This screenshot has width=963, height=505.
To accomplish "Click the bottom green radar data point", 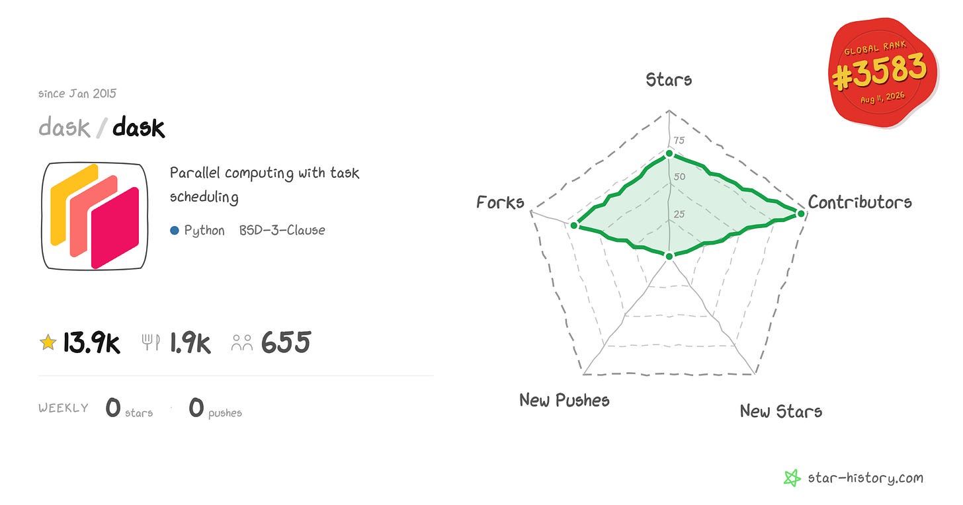I will 669,256.
